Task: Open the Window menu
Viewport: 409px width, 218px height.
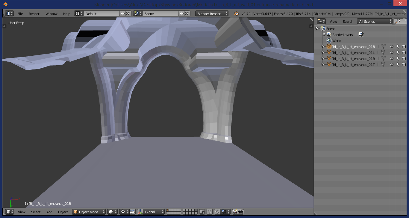Action: point(51,13)
